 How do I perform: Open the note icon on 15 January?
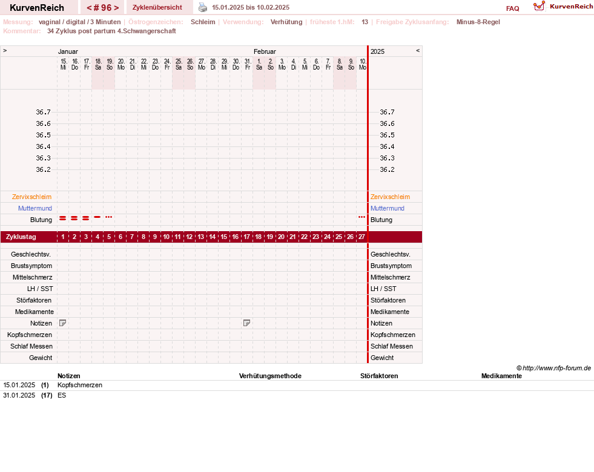(x=63, y=323)
